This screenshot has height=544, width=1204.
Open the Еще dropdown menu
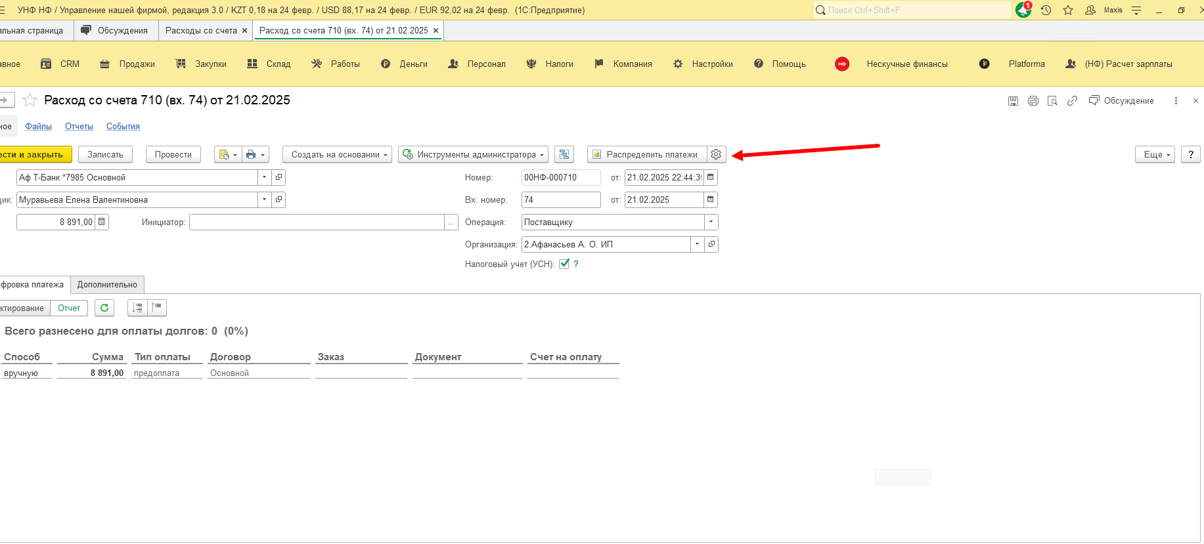pos(1155,154)
